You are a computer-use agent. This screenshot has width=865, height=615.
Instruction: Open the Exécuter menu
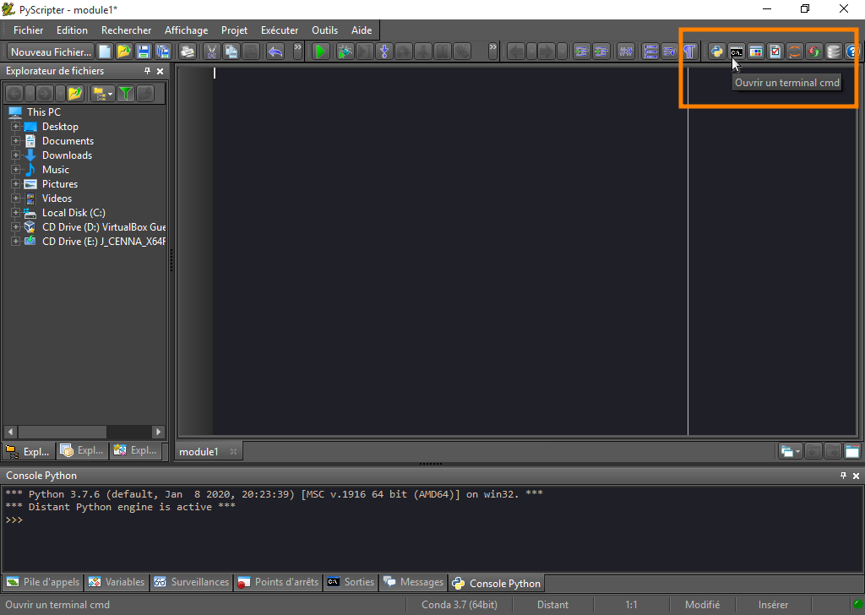pos(280,30)
